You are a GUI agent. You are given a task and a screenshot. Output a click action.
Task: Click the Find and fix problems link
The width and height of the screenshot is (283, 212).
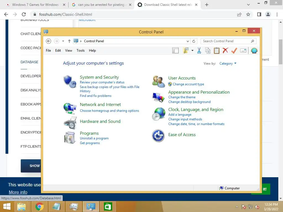pos(96,96)
